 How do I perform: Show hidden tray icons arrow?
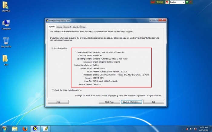[x=183, y=129]
